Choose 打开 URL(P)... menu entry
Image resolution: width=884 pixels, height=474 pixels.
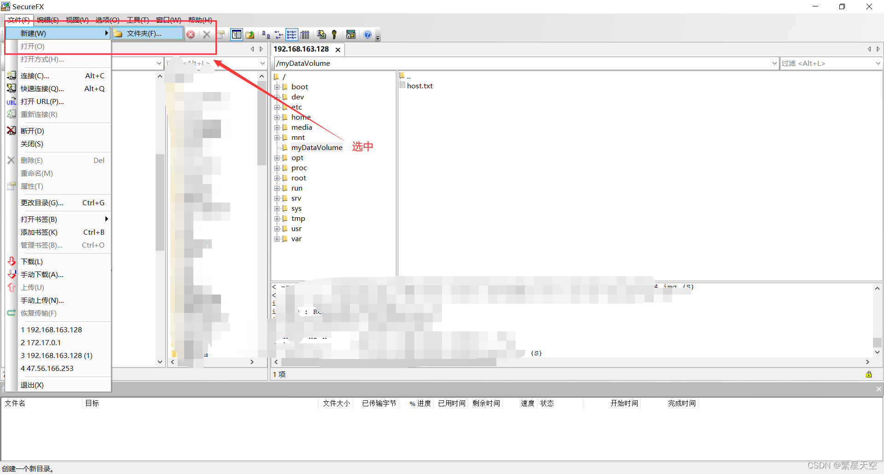pyautogui.click(x=58, y=102)
